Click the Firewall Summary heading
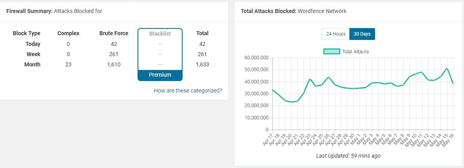Image resolution: width=464 pixels, height=168 pixels. [29, 11]
